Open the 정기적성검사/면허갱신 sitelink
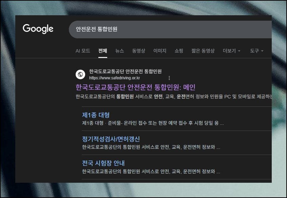This screenshot has width=287, height=198. point(111,139)
